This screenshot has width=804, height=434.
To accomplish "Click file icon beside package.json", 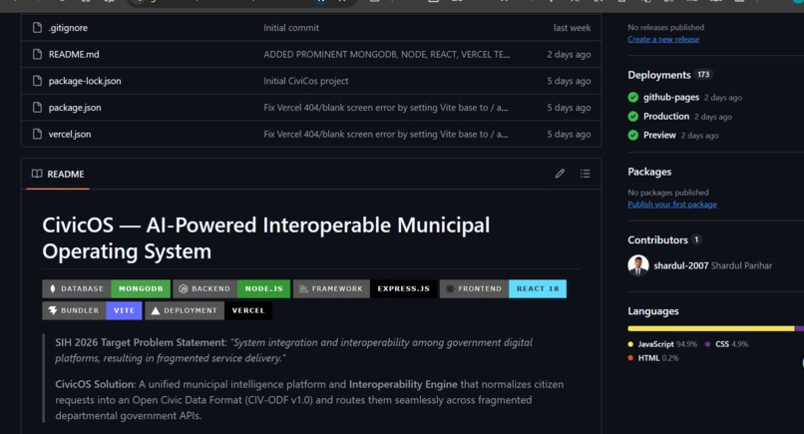I will [x=37, y=108].
